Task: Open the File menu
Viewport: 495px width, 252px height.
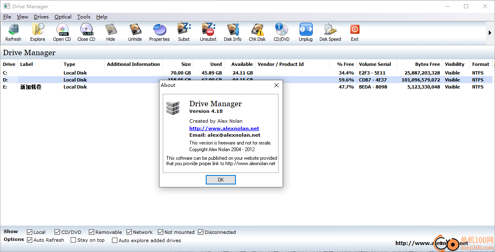Action: 7,17
